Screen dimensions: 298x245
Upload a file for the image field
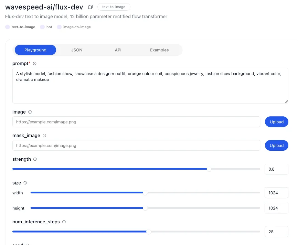pyautogui.click(x=277, y=122)
